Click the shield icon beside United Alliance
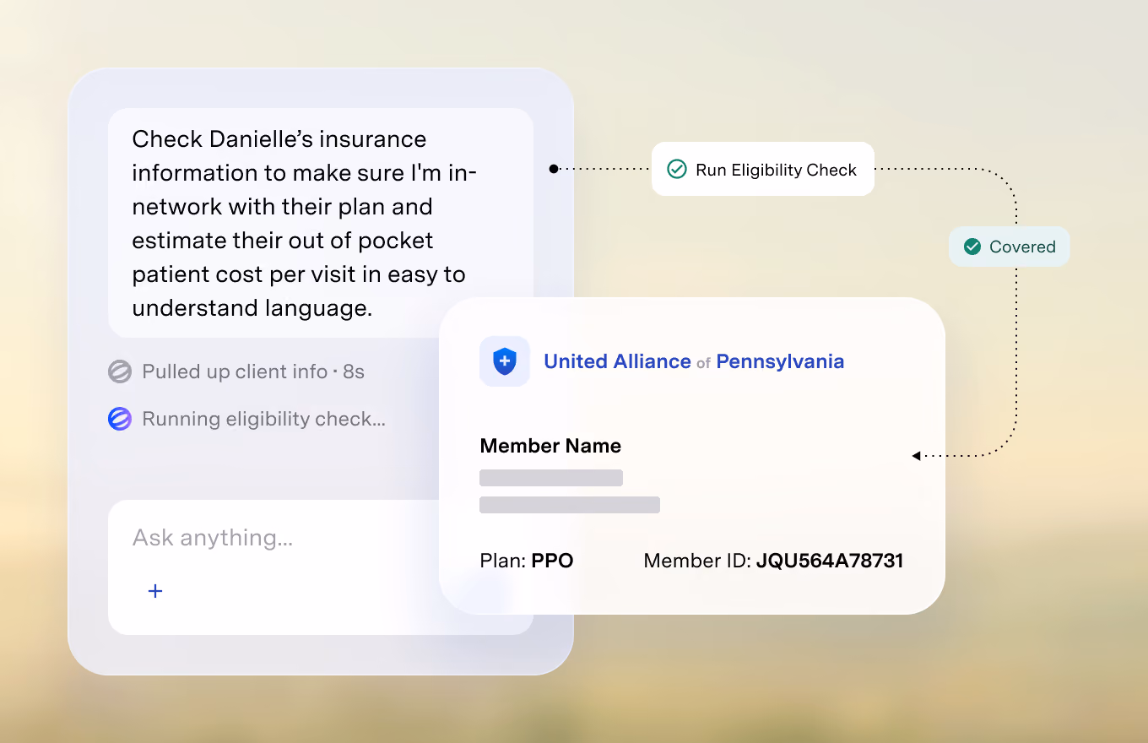 click(x=505, y=361)
